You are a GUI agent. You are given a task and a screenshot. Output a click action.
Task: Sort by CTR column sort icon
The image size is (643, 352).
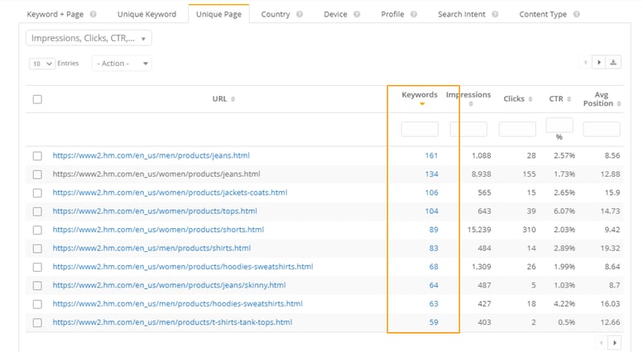coord(569,99)
